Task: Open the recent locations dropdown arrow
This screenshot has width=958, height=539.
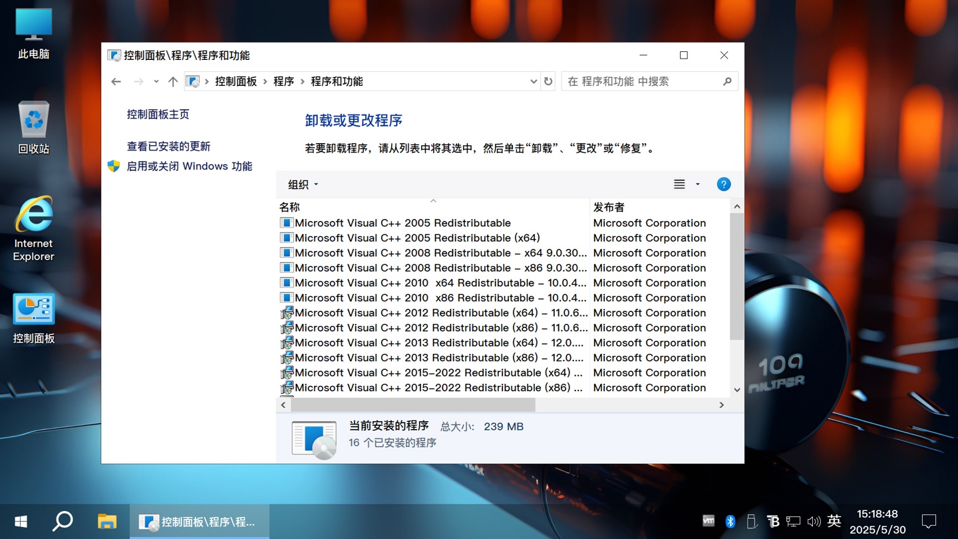Action: (x=156, y=81)
